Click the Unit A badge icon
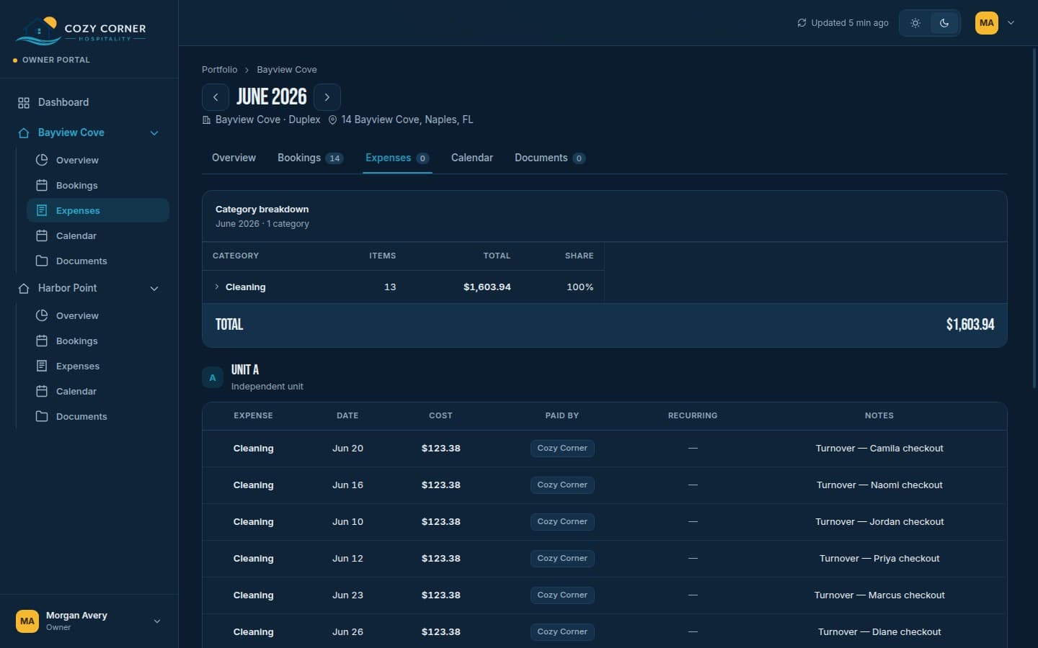This screenshot has width=1038, height=648. point(213,377)
